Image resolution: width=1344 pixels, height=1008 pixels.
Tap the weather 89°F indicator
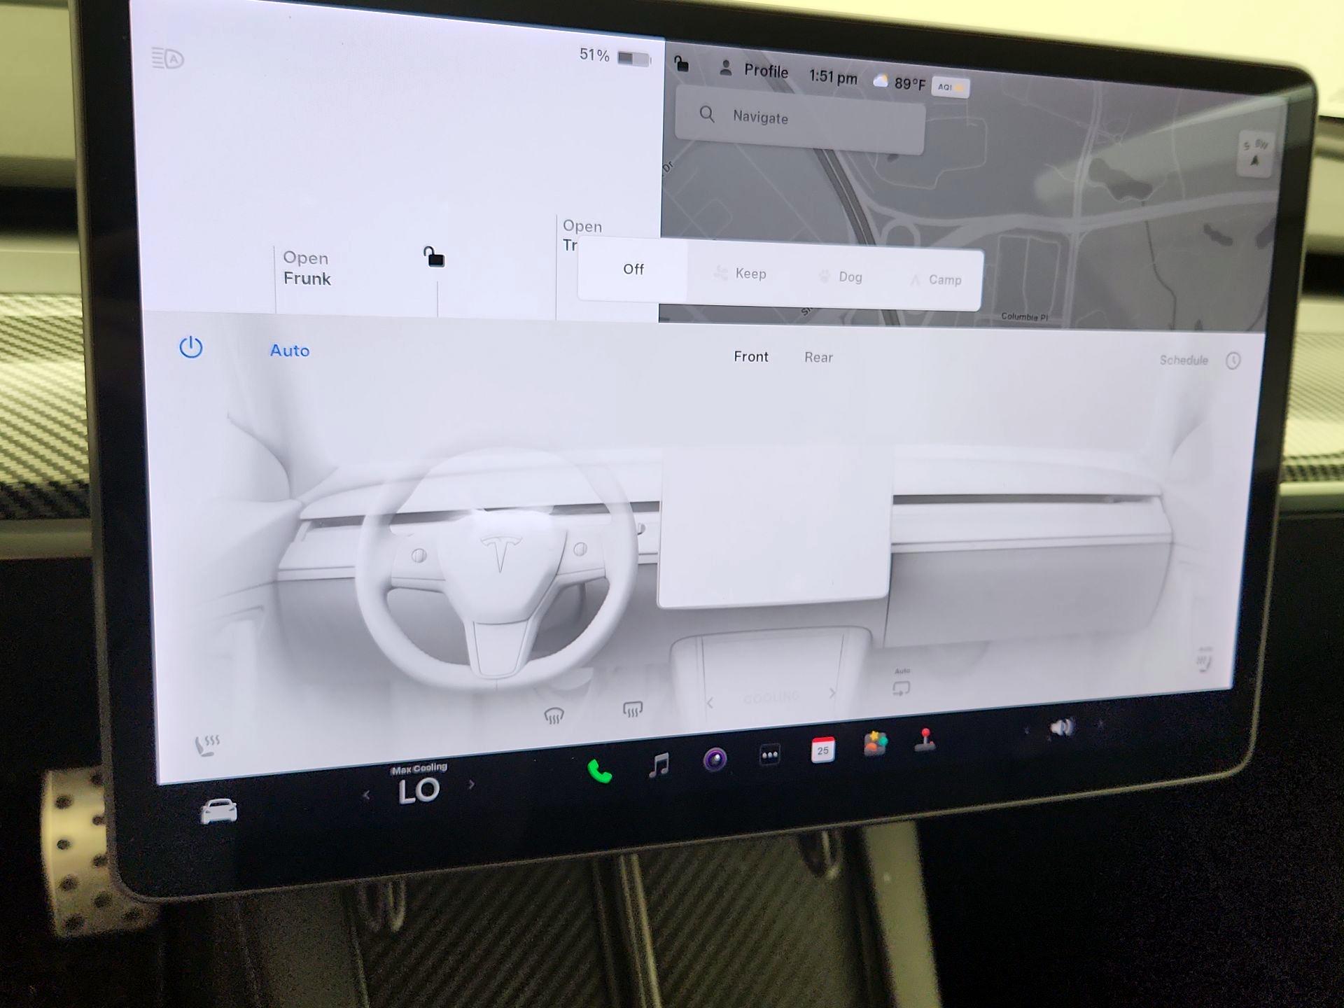pos(899,83)
